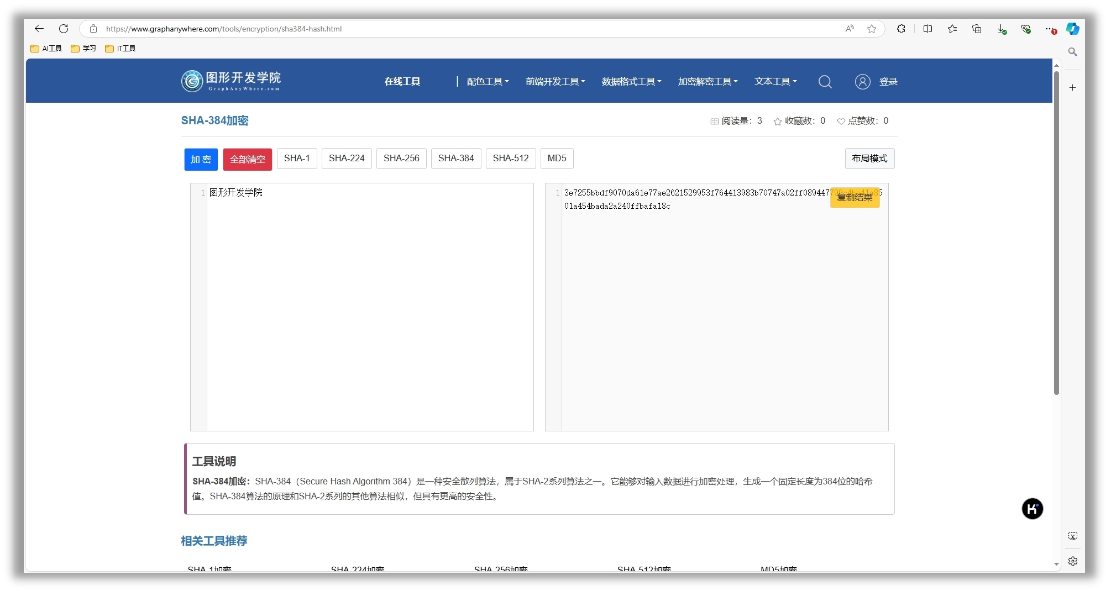Click the red 全部清空 clear button

point(248,160)
